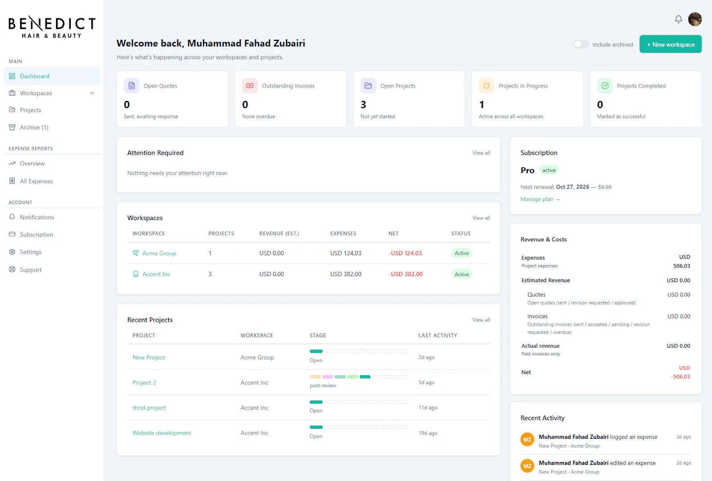Open the thrid project link

point(149,408)
